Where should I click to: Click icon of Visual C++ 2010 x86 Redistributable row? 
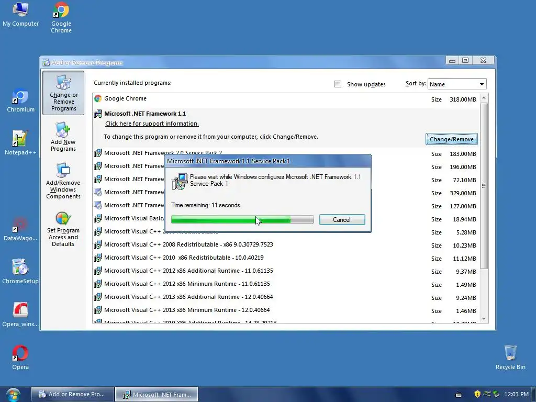tap(98, 258)
